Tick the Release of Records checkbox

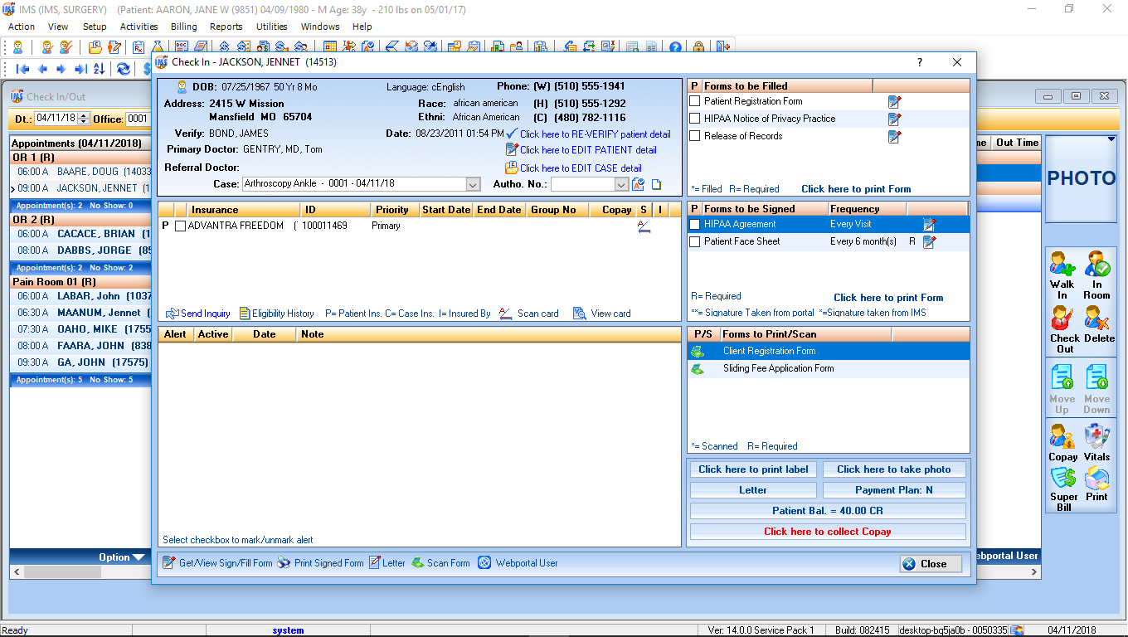(695, 136)
